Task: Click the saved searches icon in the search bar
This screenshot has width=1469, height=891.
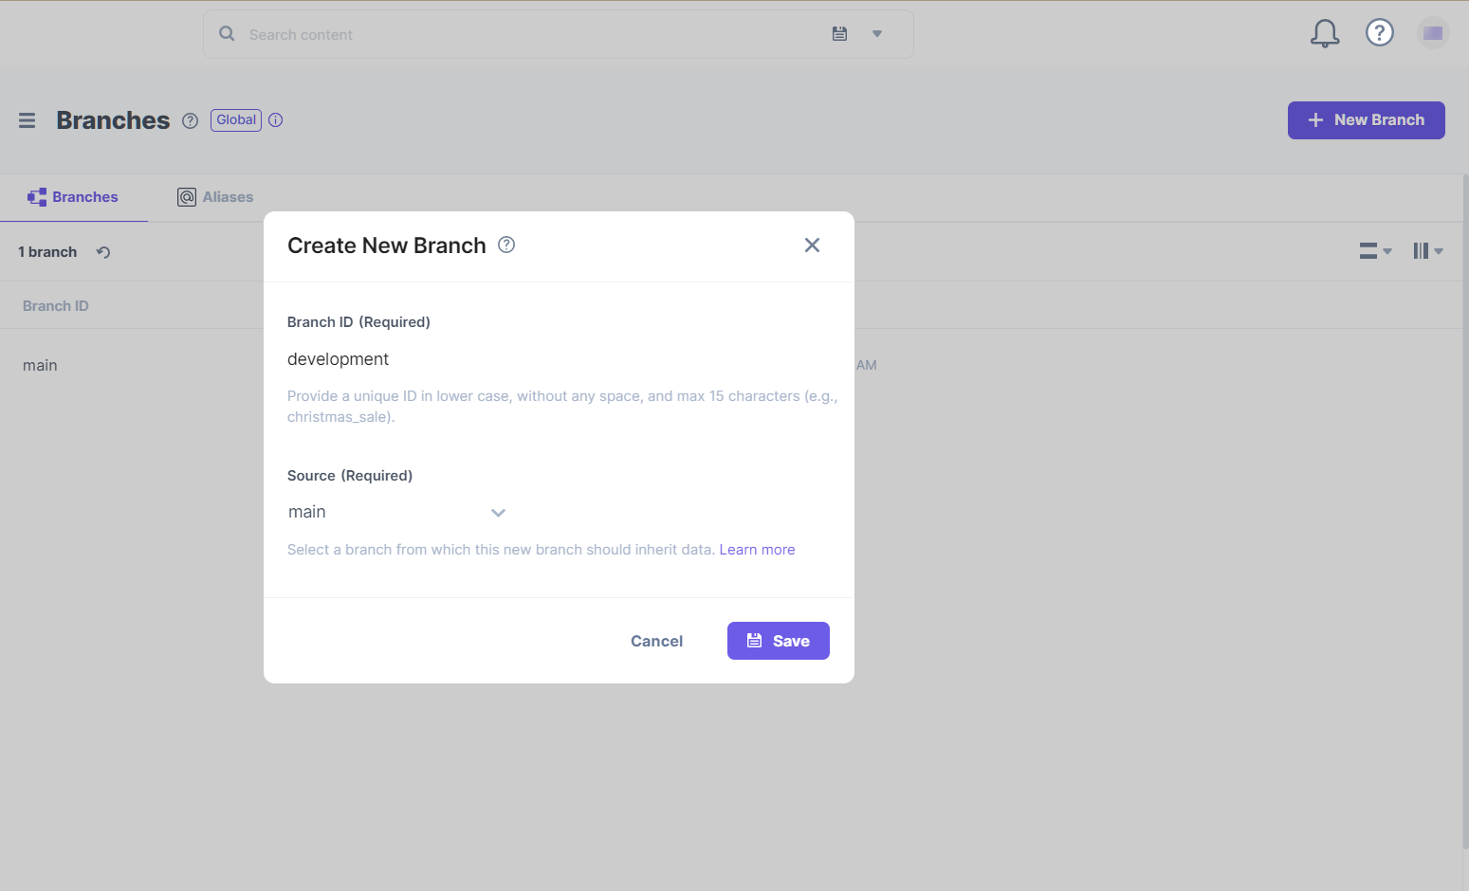Action: [839, 33]
